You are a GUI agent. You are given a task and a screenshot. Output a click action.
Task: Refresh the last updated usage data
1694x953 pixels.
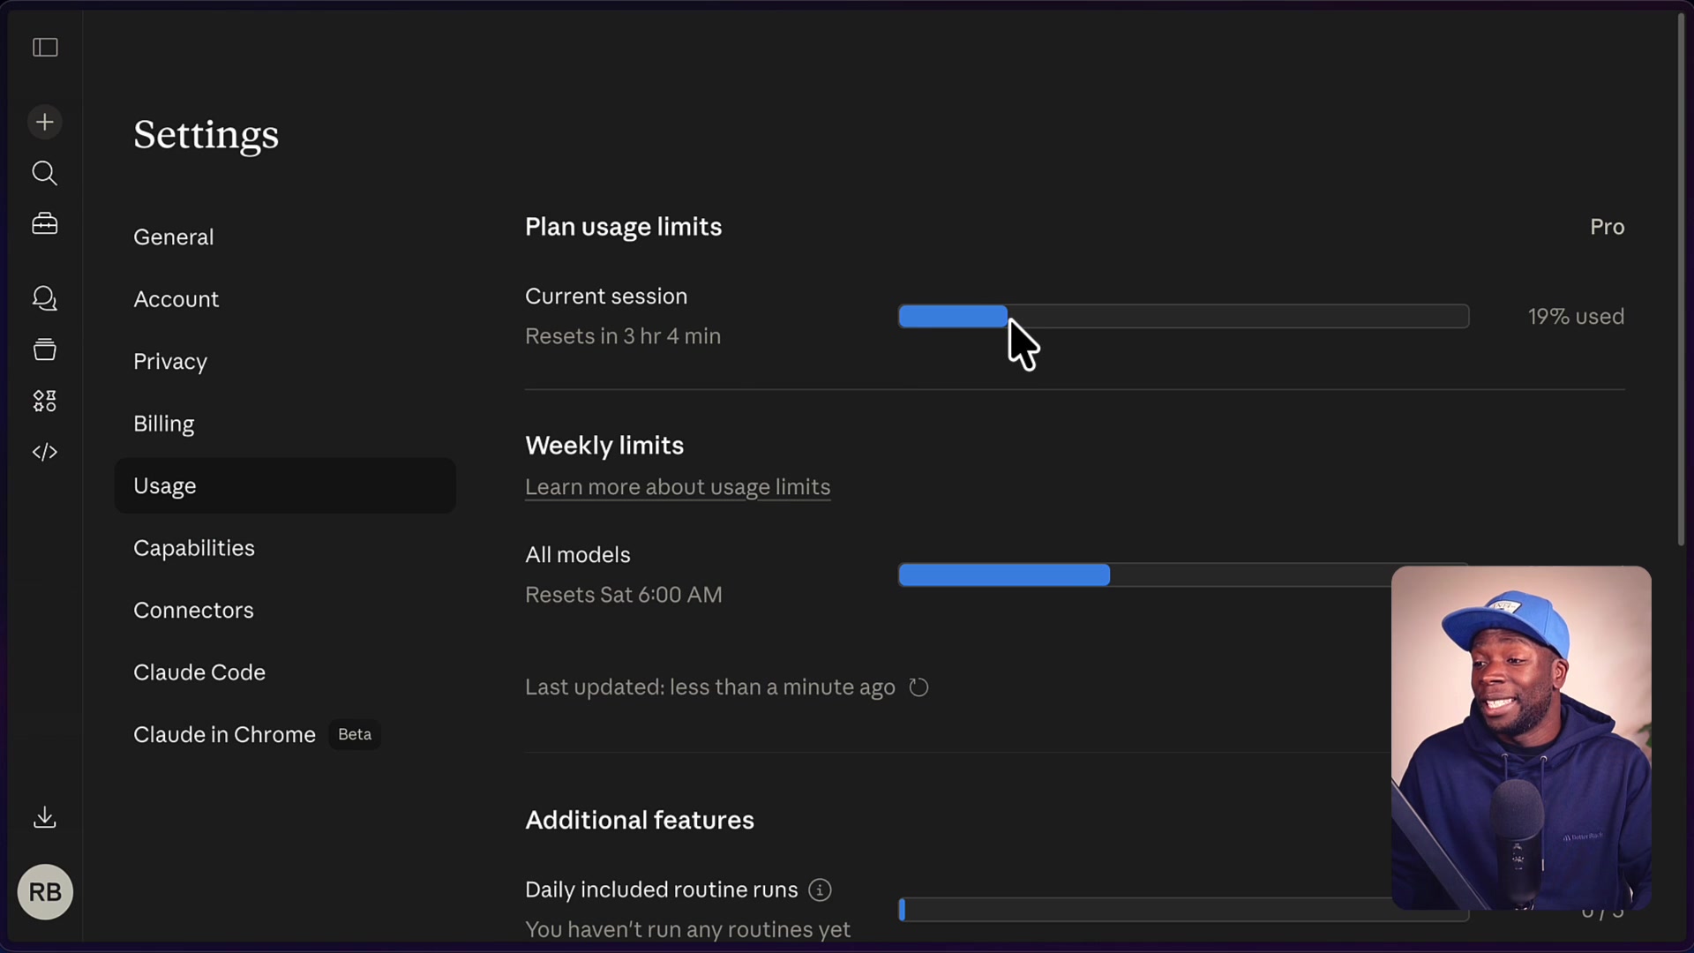coord(918,687)
